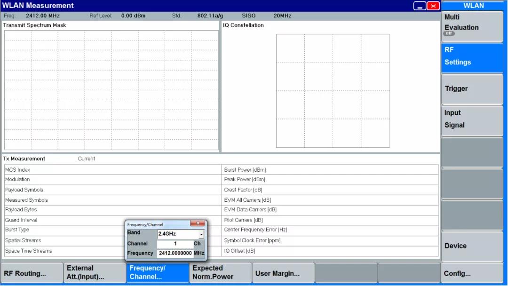Minimize the WLAN Measurement window
Viewport: 508px width, 286px height.
coord(420,6)
